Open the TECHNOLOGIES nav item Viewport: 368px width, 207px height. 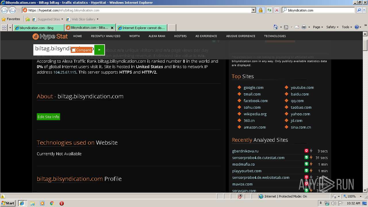(275, 36)
